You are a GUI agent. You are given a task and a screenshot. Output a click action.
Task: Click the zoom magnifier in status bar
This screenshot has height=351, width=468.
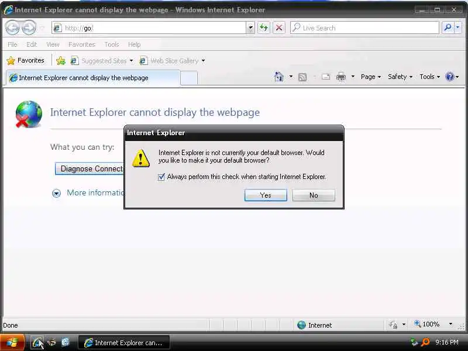pos(417,324)
